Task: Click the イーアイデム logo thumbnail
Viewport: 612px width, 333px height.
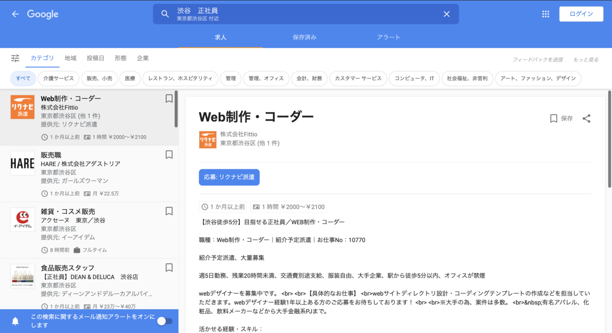Action: coord(22,220)
